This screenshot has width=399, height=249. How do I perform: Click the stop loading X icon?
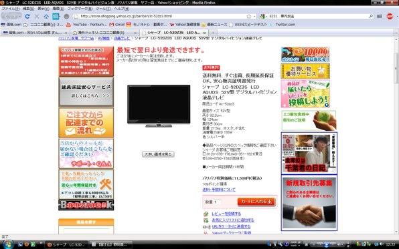[37, 17]
